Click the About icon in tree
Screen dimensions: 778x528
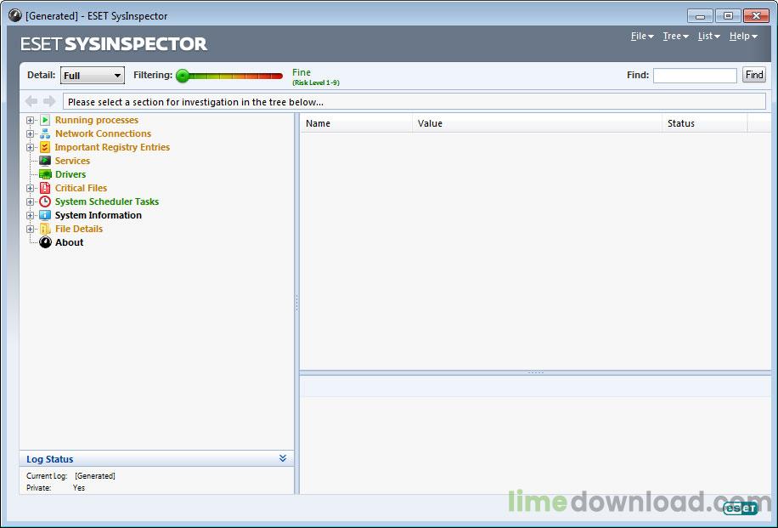45,242
